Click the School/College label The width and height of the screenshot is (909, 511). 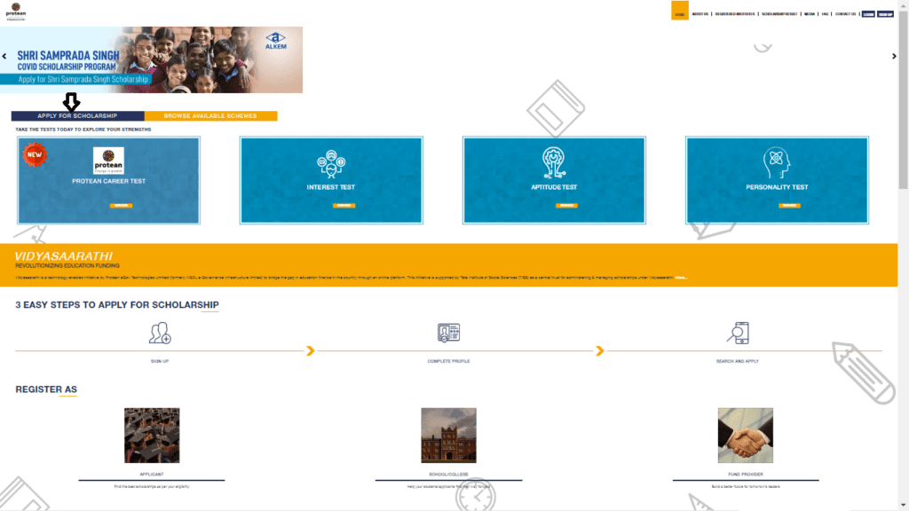tap(448, 474)
